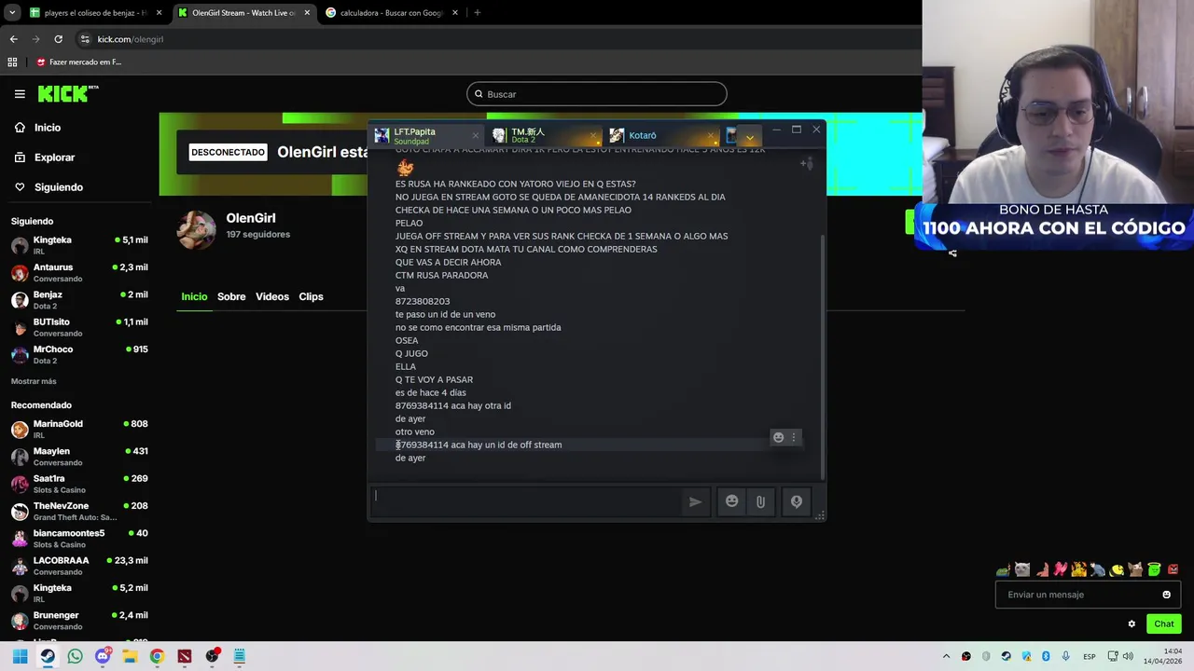Switch to calculadora Google browser tab

[x=391, y=13]
